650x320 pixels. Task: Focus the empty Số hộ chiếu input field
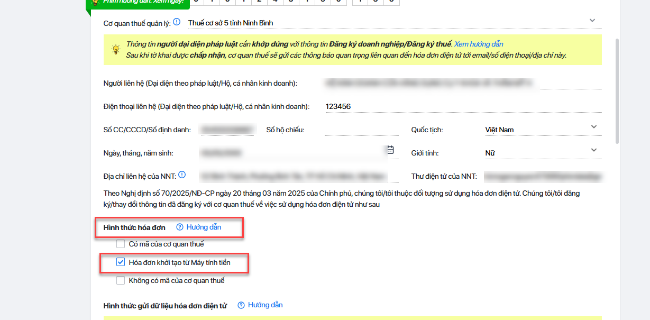[x=361, y=130]
